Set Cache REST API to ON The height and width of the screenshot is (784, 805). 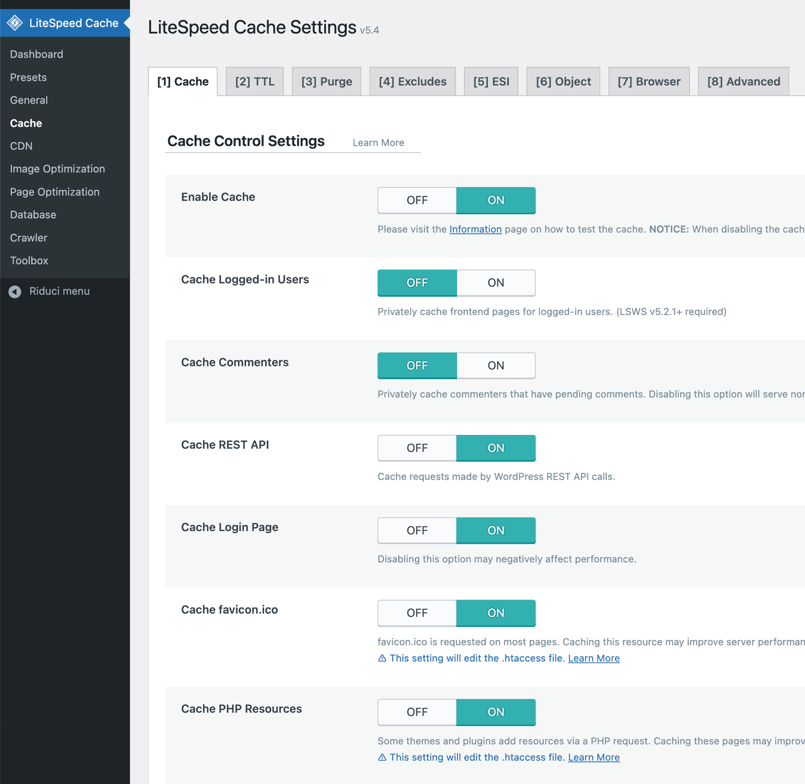(x=496, y=448)
